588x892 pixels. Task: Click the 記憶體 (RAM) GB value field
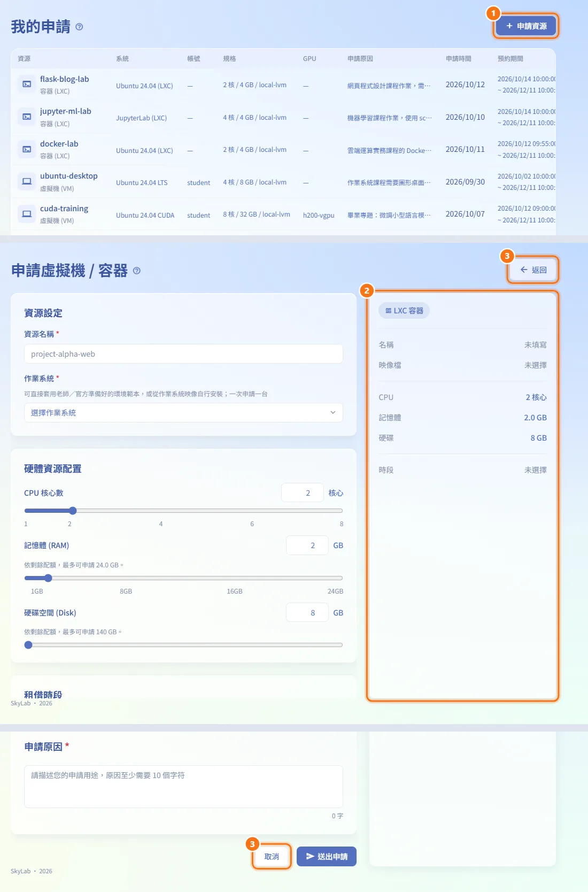pyautogui.click(x=307, y=545)
